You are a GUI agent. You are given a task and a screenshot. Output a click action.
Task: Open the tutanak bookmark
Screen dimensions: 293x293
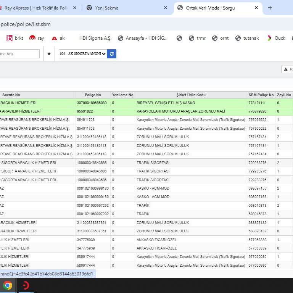tap(247, 38)
